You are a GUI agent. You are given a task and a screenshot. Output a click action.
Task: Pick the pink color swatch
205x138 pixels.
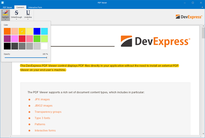click(30, 39)
